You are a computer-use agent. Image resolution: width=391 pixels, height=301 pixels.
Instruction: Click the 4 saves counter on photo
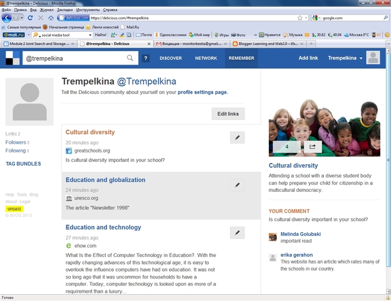pyautogui.click(x=287, y=147)
